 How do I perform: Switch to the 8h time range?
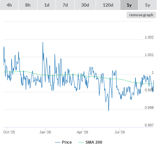[28, 5]
